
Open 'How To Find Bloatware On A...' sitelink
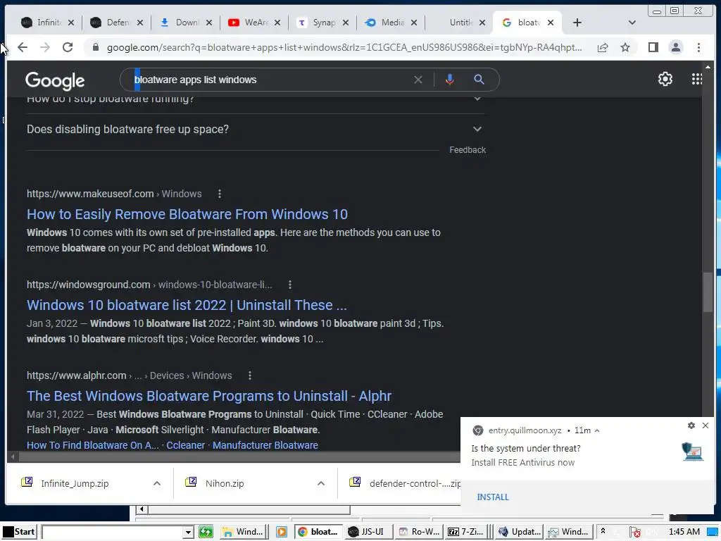pos(92,445)
